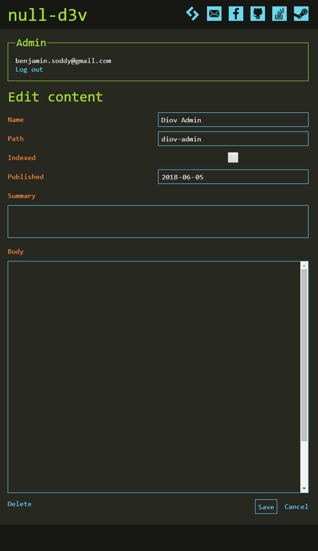Click the Summary field label
Screen dimensions: 318x551
(x=22, y=196)
